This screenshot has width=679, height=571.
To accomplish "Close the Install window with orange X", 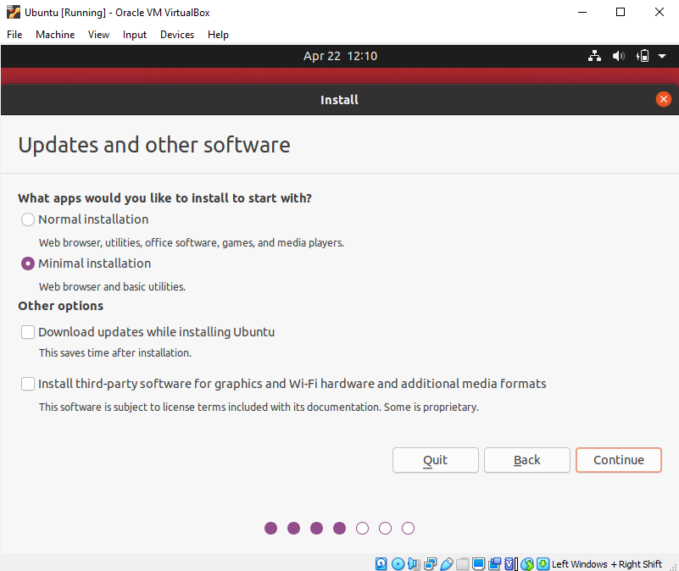I will [x=663, y=99].
